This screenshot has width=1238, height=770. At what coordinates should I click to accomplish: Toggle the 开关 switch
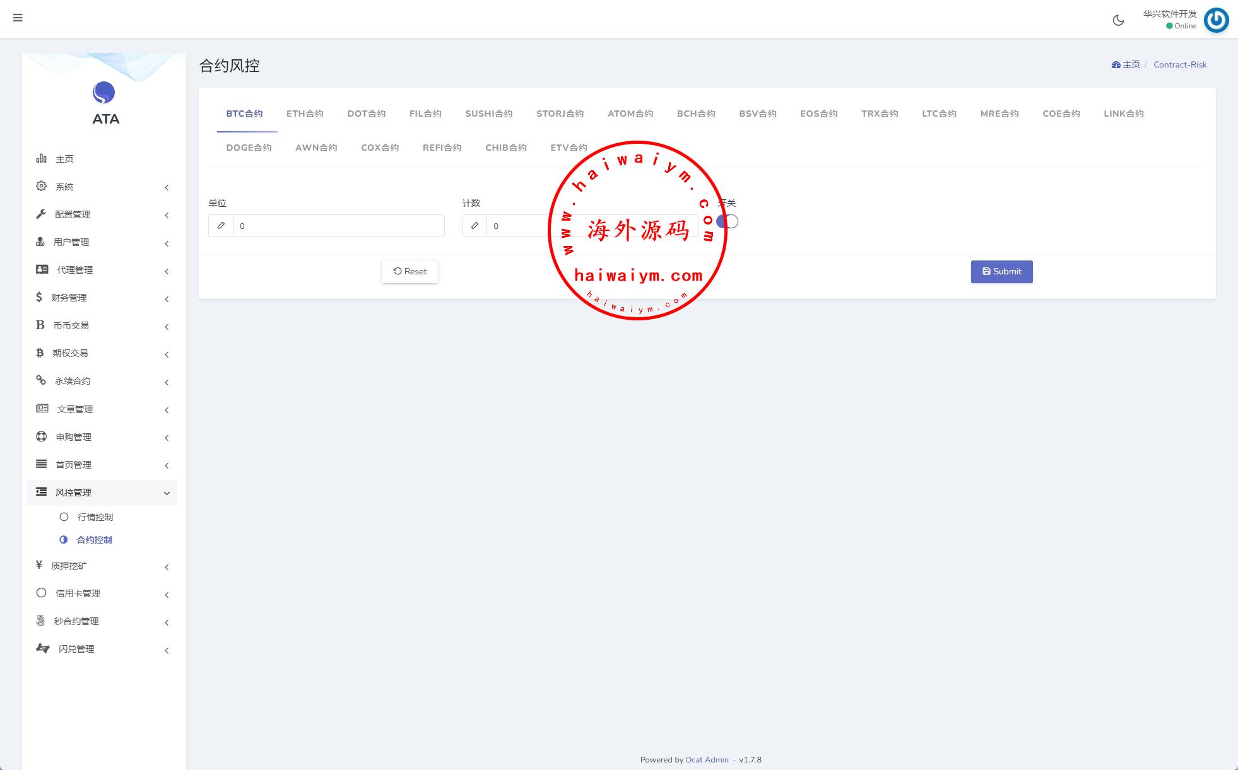tap(728, 221)
